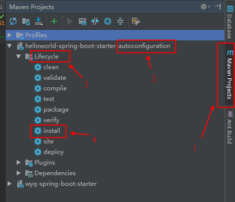This screenshot has height=202, width=235.
Task: Click the Execute Maven Goal icon
Action: (x=82, y=22)
